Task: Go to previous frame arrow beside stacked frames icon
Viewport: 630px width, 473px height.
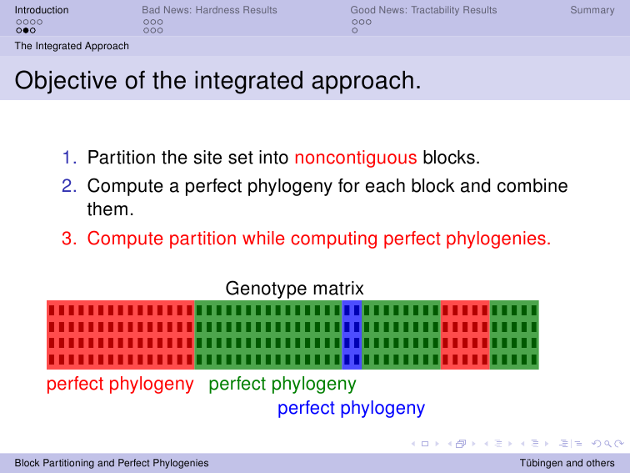Action: (x=450, y=444)
